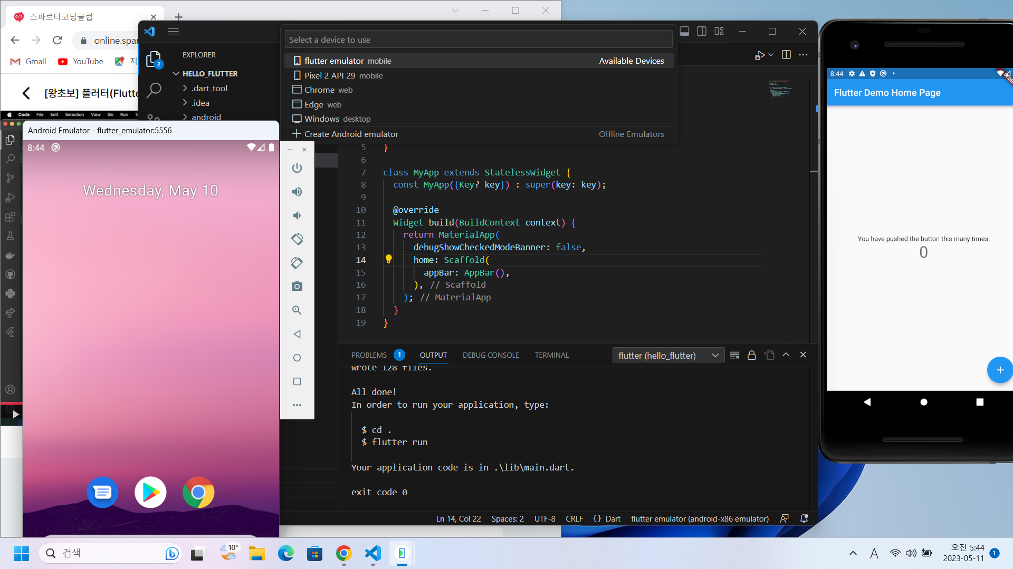Split the editor to the right
This screenshot has width=1013, height=569.
786,55
